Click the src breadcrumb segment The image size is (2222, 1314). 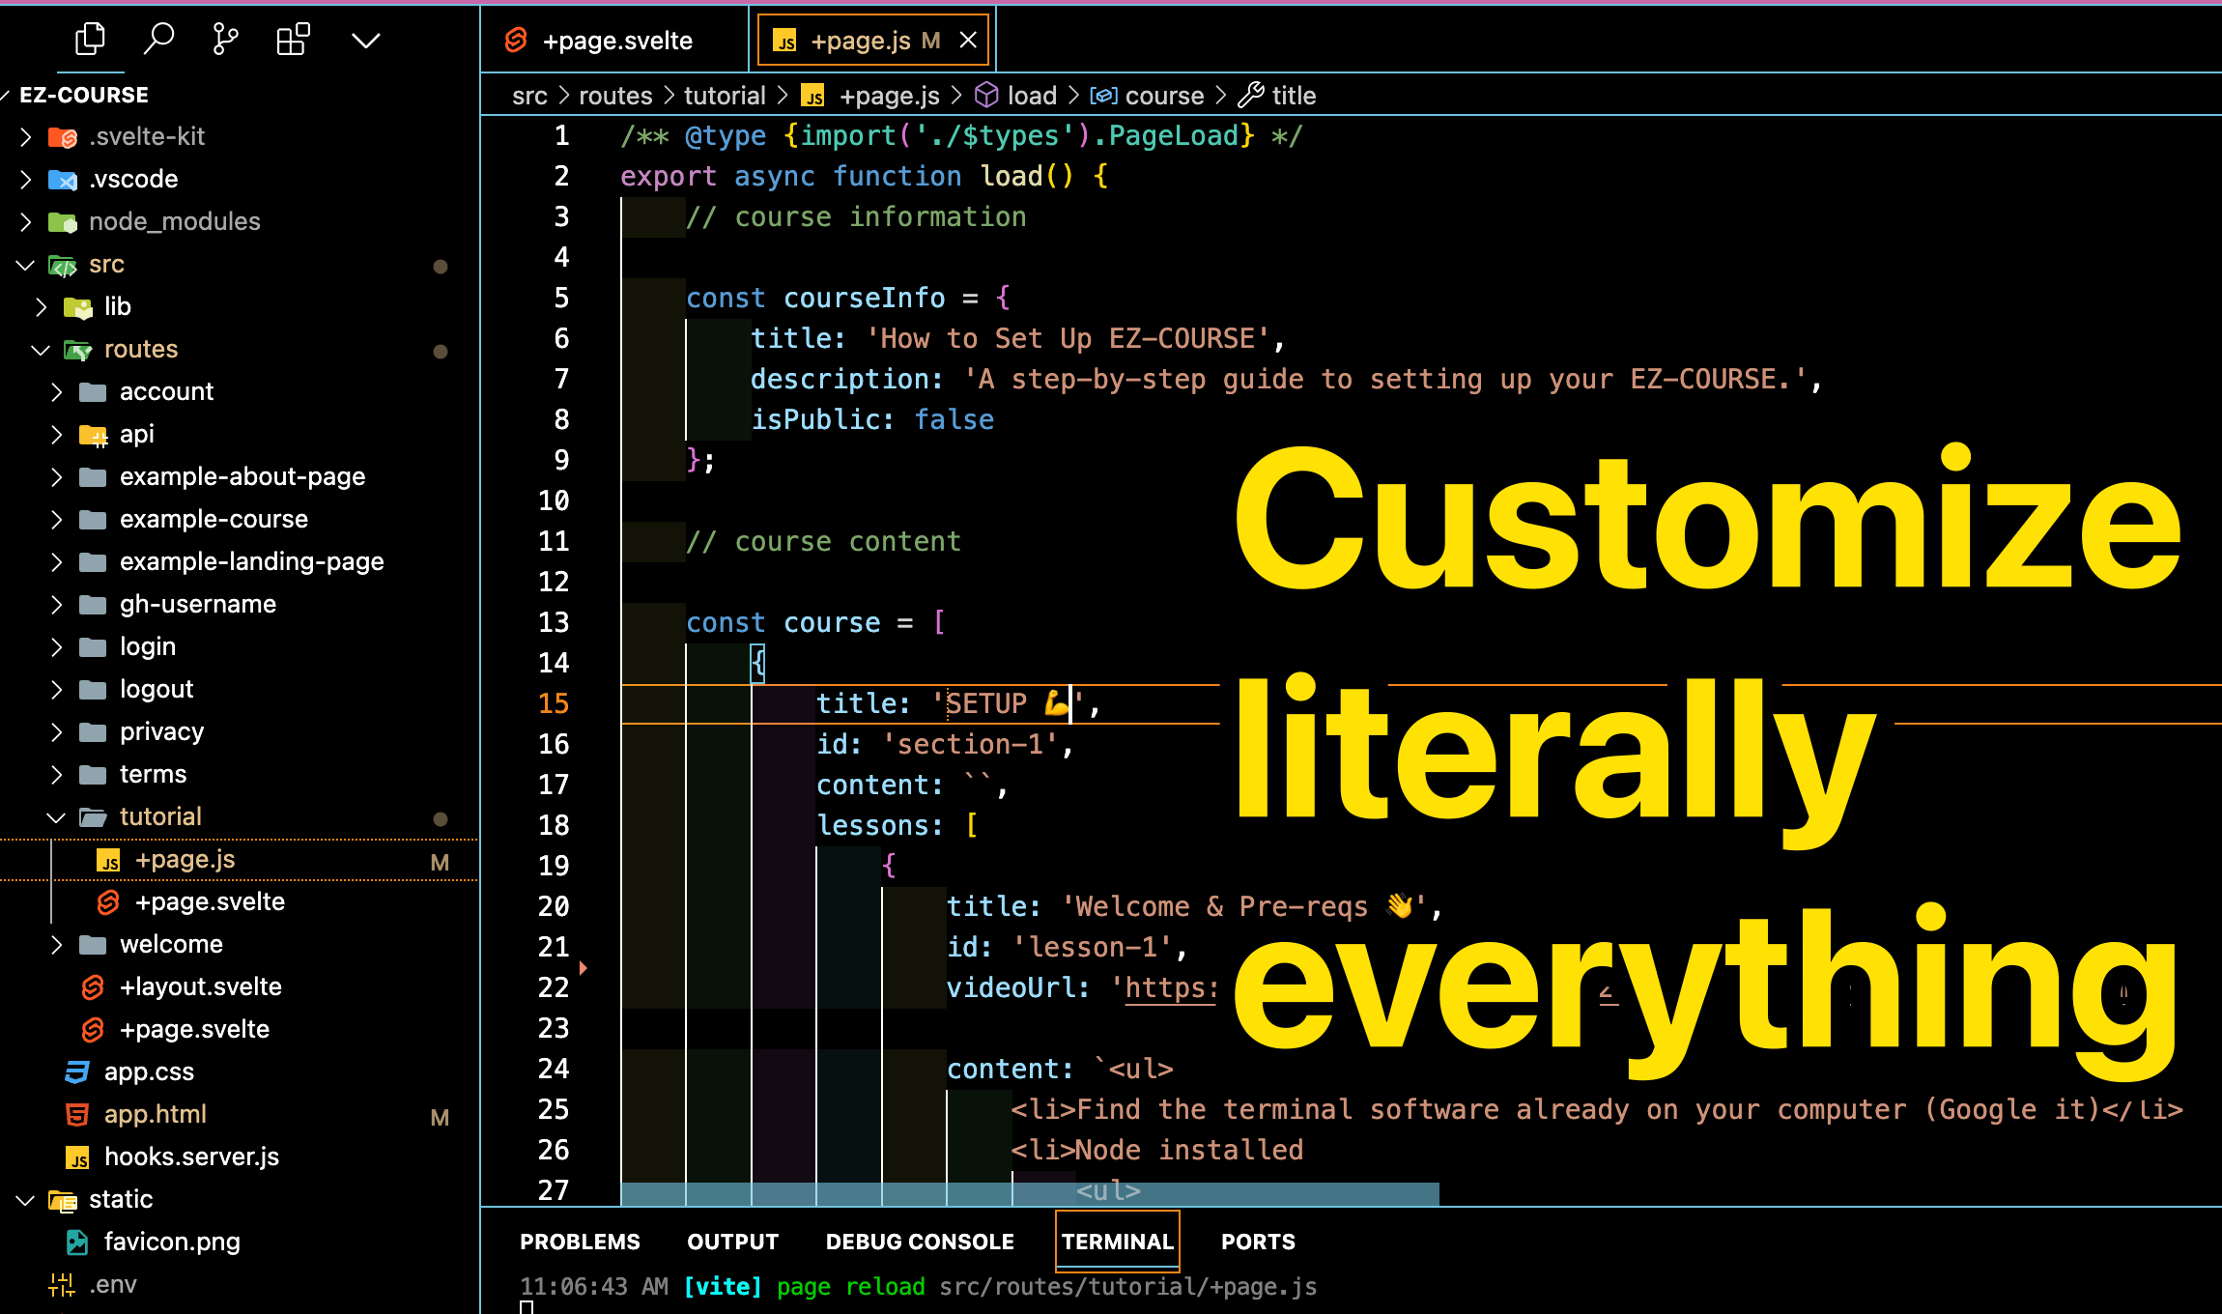click(529, 96)
